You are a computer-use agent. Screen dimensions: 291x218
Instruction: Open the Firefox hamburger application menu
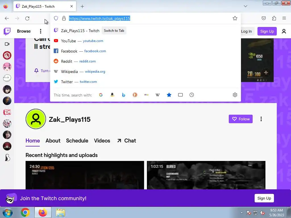coord(284,18)
